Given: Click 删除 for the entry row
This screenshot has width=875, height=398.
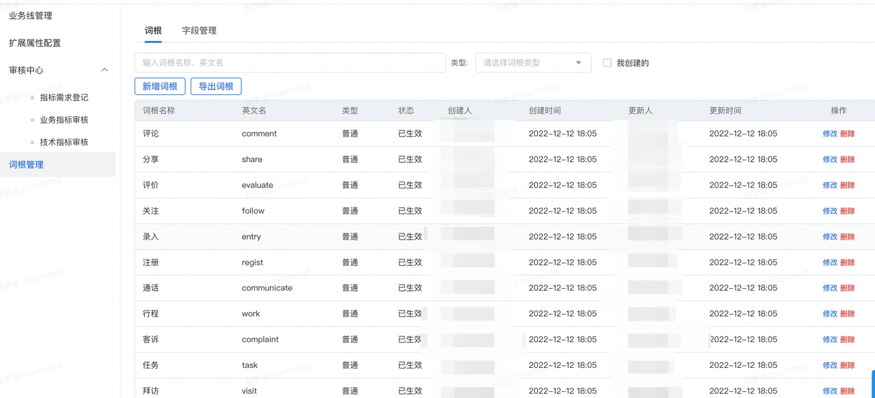Looking at the screenshot, I should coord(848,237).
